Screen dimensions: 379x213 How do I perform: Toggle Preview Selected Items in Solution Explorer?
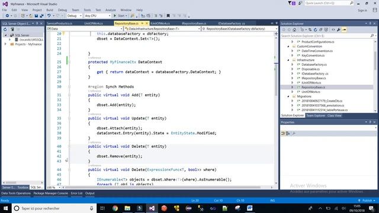tap(344, 30)
